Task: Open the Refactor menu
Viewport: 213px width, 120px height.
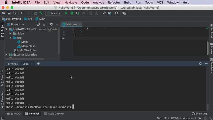Action: (x=114, y=2)
